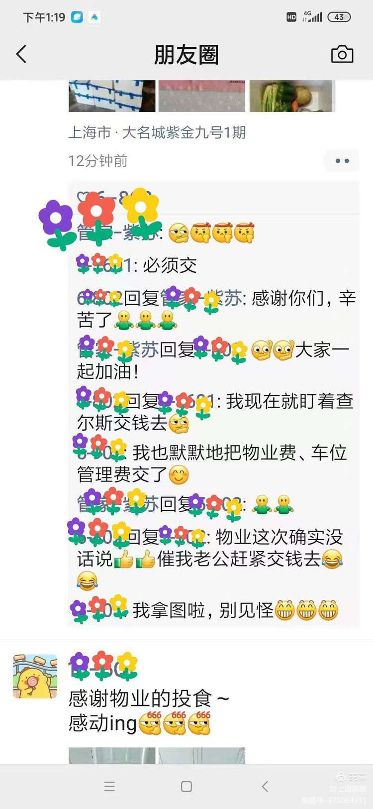This screenshot has width=373, height=809.
Task: Open location 上海市·大名城紫金九号1期
Action: pyautogui.click(x=157, y=132)
